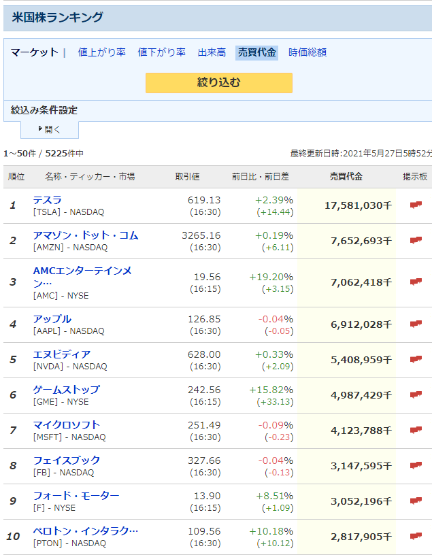Click the +15.82% change for GameStop

(271, 390)
